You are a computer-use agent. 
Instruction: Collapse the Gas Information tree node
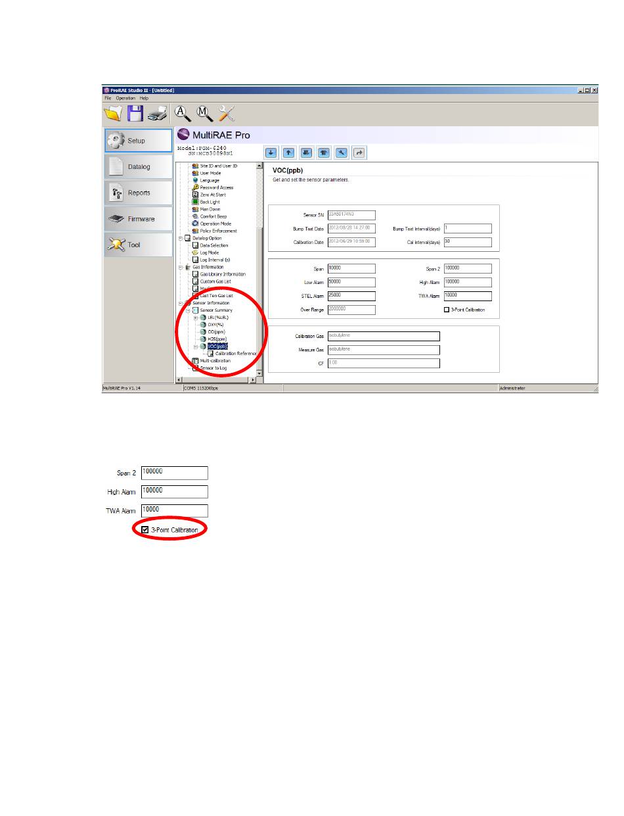pyautogui.click(x=180, y=267)
